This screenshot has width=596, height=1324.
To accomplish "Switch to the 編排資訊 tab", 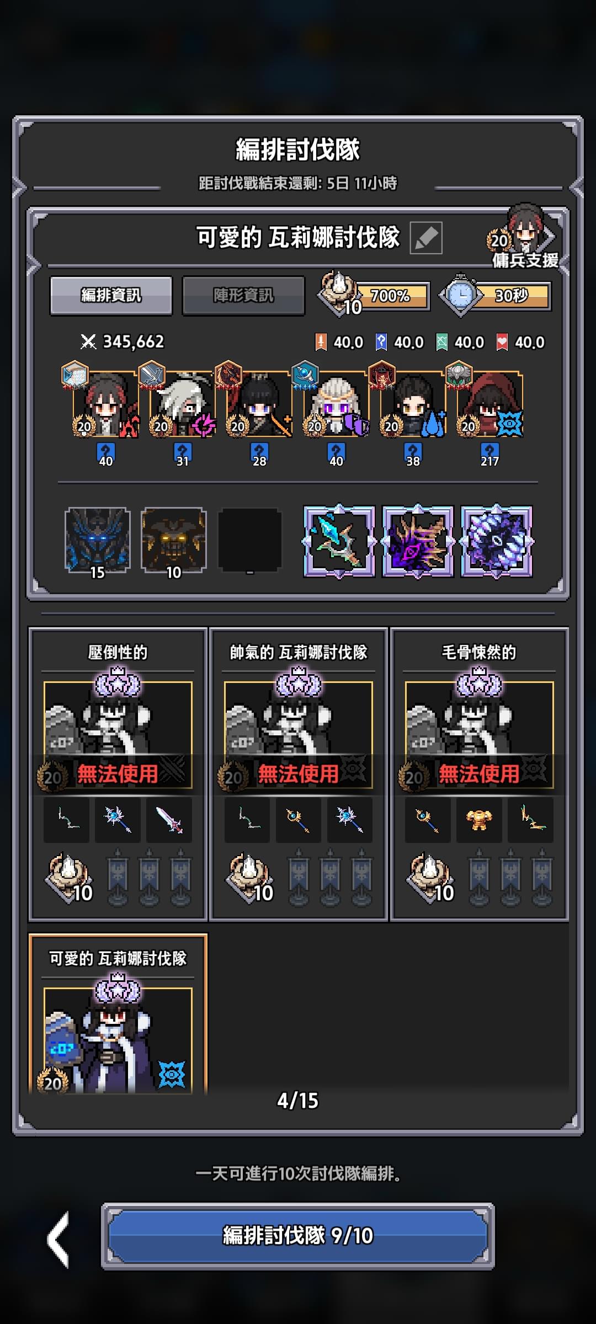I will click(111, 296).
